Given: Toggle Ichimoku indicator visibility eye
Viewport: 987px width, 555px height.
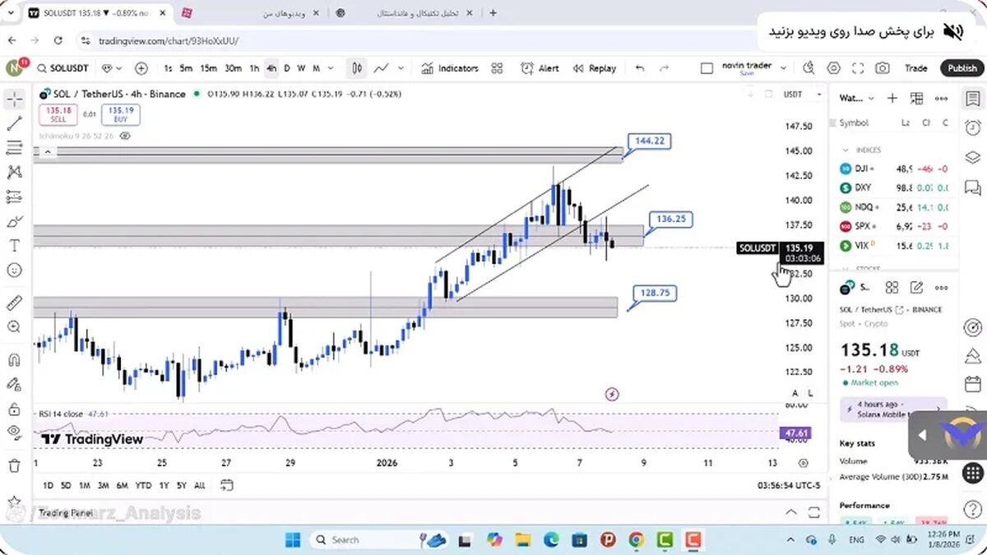Looking at the screenshot, I should 125,136.
